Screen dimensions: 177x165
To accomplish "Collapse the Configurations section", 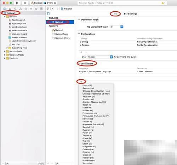I will click(79, 34).
